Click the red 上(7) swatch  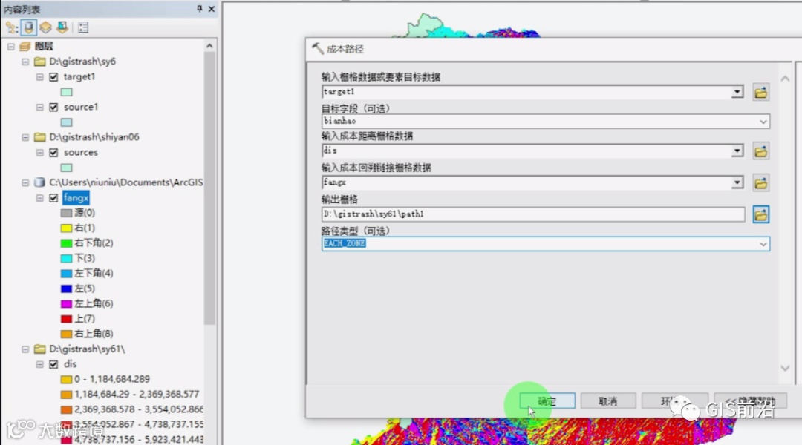pyautogui.click(x=67, y=320)
